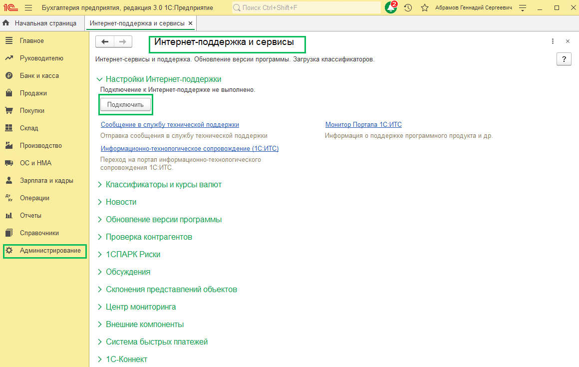579x367 pixels.
Task: Open the Склад section
Action: pyautogui.click(x=29, y=128)
